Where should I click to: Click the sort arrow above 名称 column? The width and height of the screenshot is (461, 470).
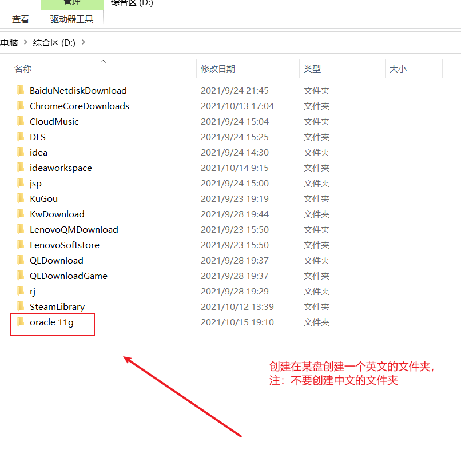point(103,61)
